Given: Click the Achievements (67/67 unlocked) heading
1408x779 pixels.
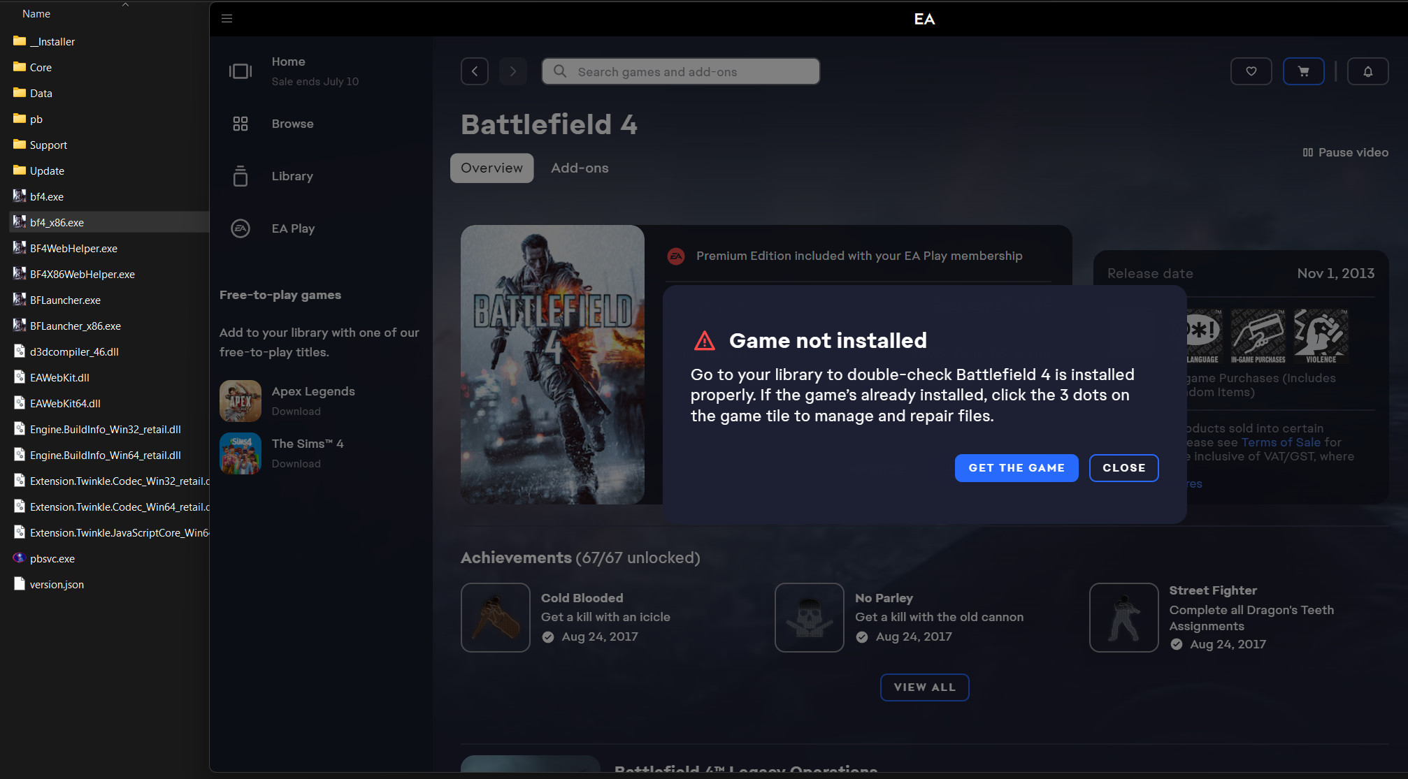Looking at the screenshot, I should pyautogui.click(x=580, y=558).
